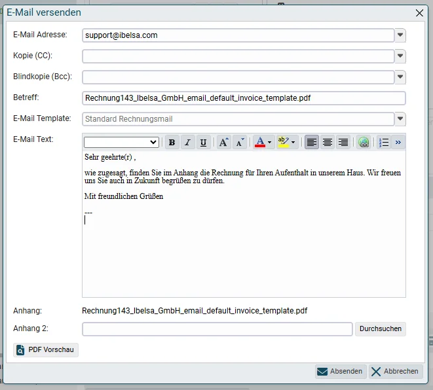Insert a hyperlink with the globe icon
Screen dimensions: 433x390
pyautogui.click(x=364, y=142)
